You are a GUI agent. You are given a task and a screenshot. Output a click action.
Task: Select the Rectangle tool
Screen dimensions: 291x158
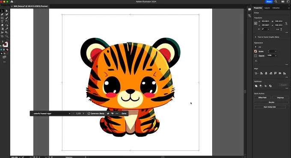click(x=2, y=18)
